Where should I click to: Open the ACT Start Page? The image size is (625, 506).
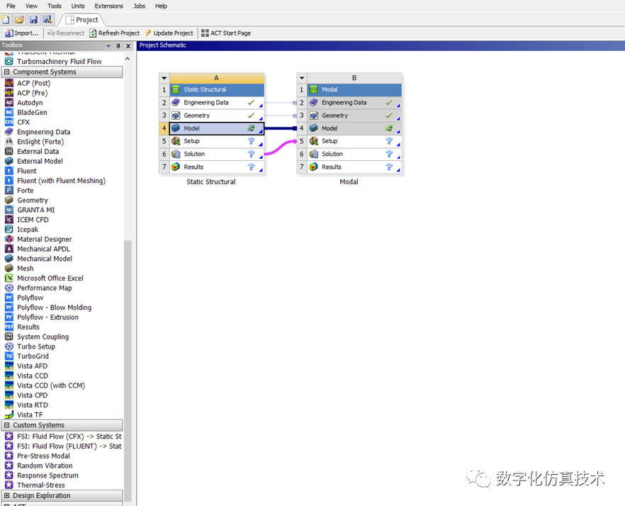point(226,33)
